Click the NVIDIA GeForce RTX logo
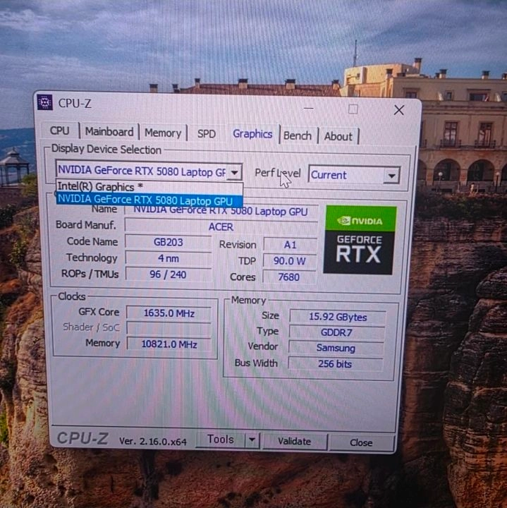 point(360,240)
